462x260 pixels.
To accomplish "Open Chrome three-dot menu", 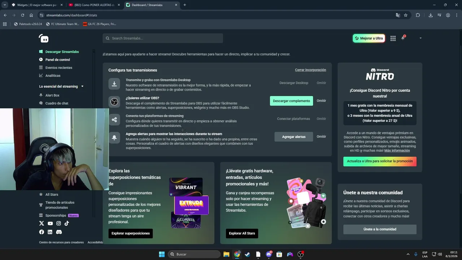I will [456, 15].
